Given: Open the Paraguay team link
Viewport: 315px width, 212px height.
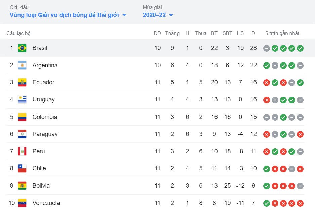Looking at the screenshot, I should [x=45, y=134].
